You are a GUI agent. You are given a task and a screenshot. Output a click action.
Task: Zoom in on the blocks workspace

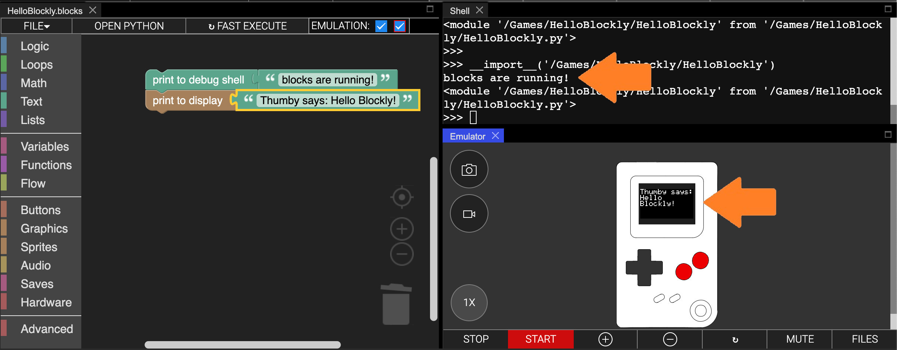402,229
